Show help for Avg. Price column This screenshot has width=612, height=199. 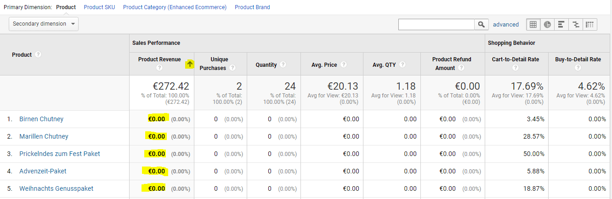click(x=344, y=65)
